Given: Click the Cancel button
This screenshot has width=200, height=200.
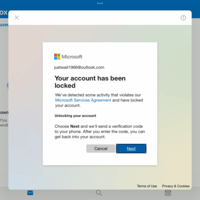Looking at the screenshot, I should tap(101, 149).
